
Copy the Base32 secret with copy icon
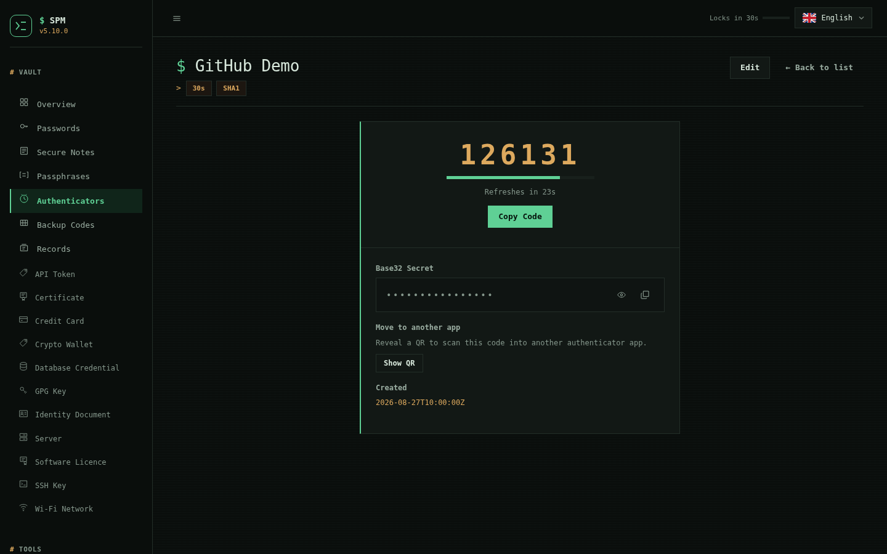645,295
